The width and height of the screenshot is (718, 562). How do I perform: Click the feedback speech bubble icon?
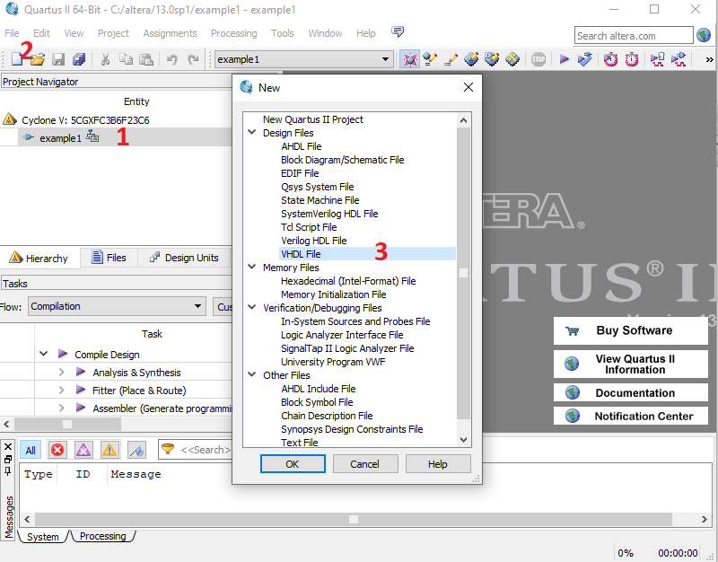(x=398, y=31)
